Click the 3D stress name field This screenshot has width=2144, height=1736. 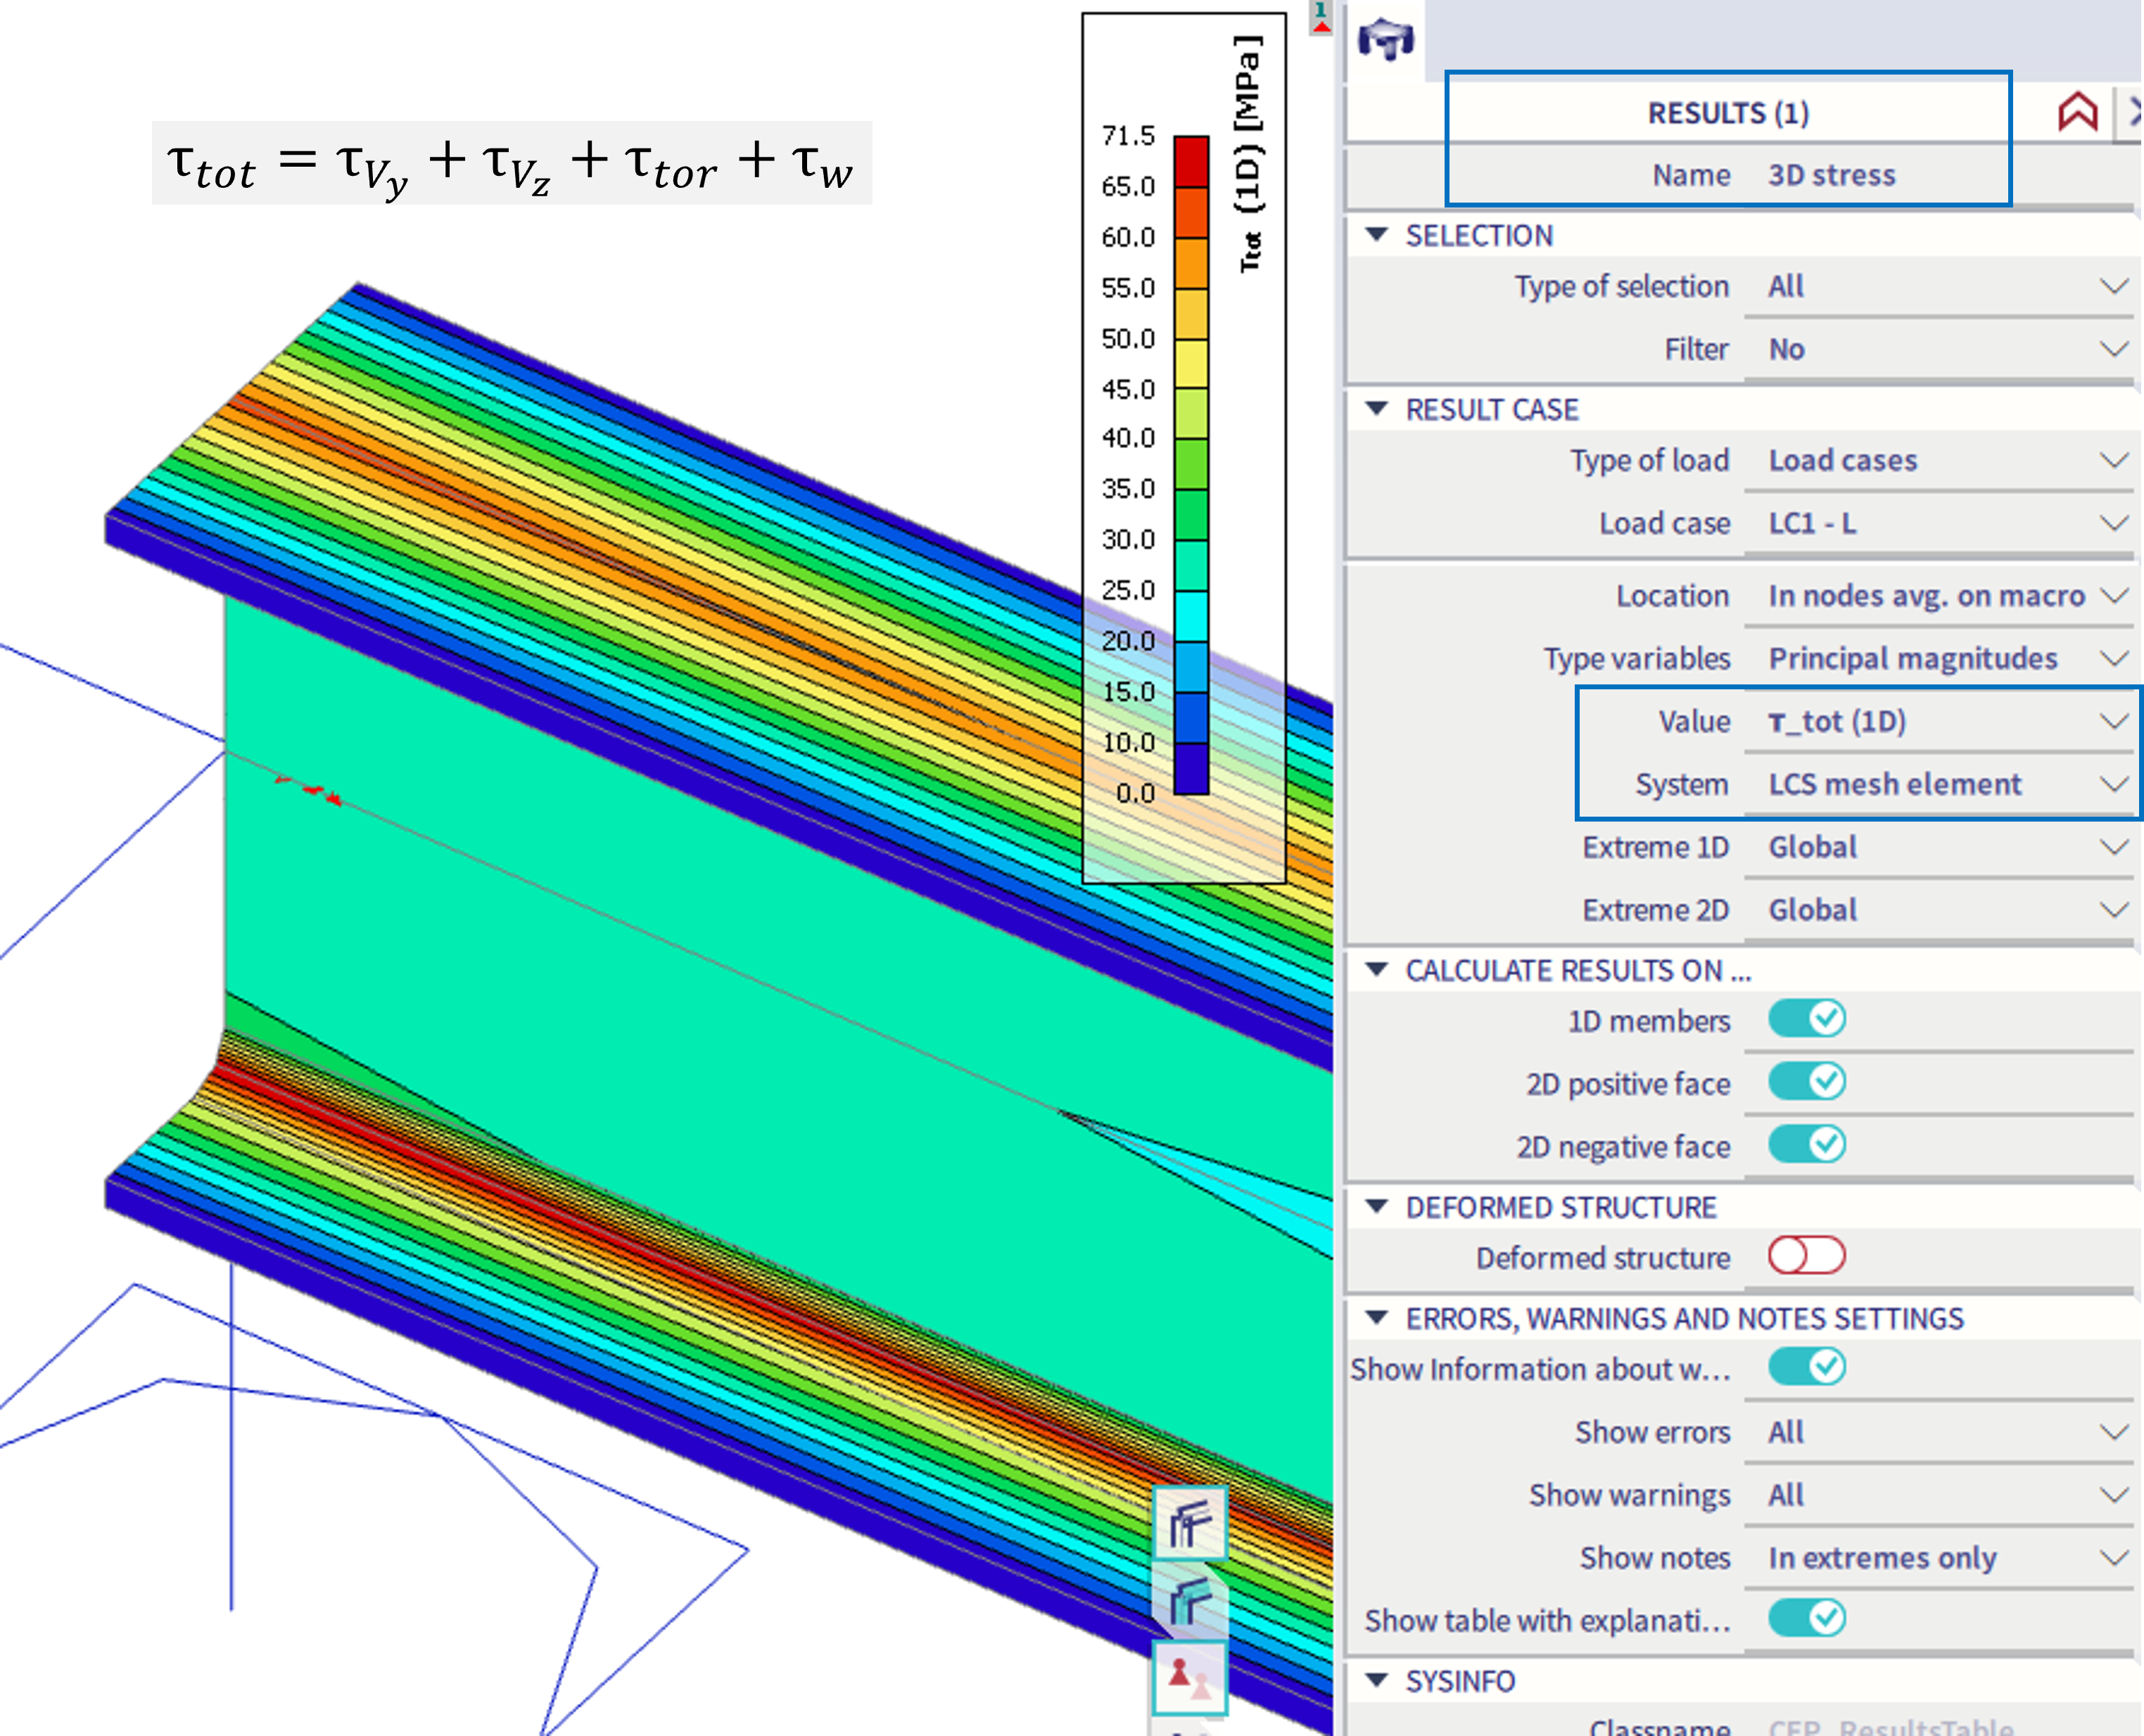click(1832, 175)
